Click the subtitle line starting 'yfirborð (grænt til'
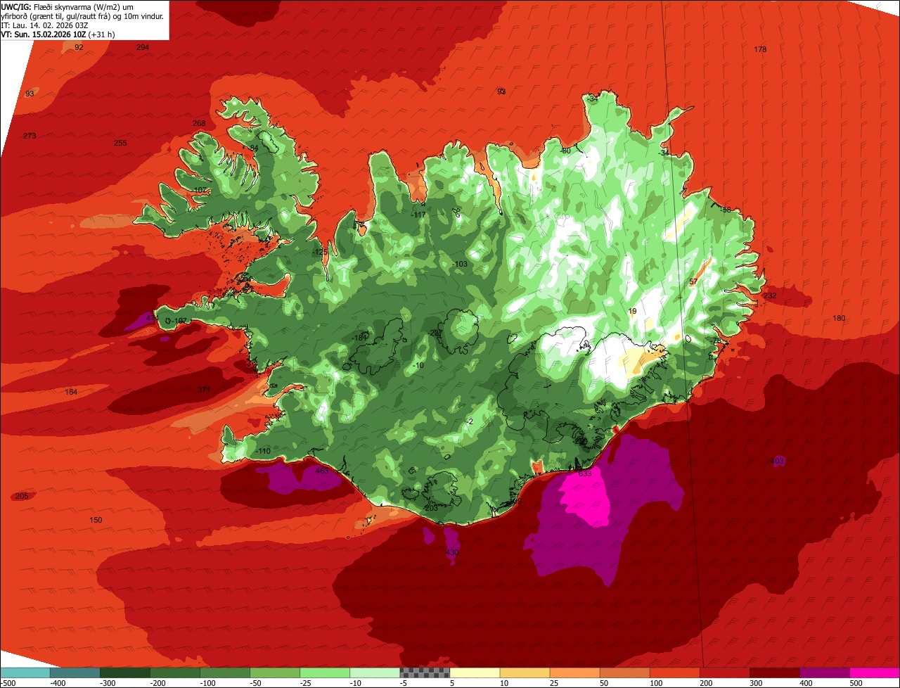 (83, 15)
